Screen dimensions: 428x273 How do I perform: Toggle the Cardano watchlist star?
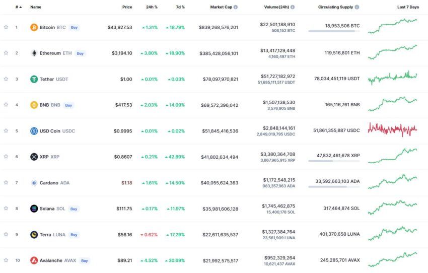pyautogui.click(x=6, y=182)
